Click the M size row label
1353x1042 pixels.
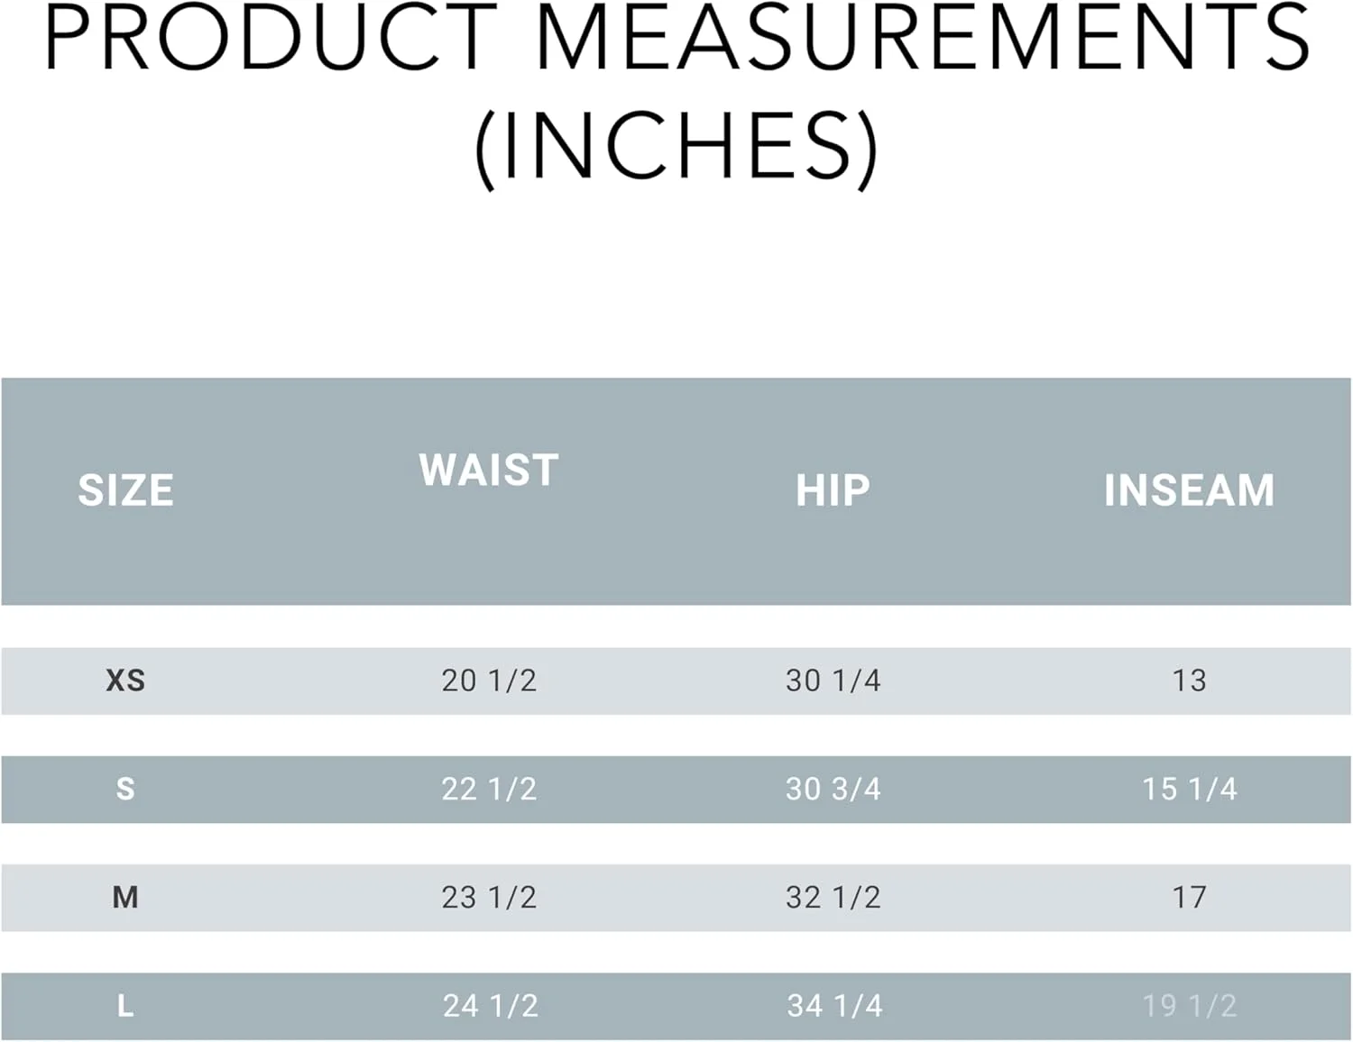[x=125, y=897]
